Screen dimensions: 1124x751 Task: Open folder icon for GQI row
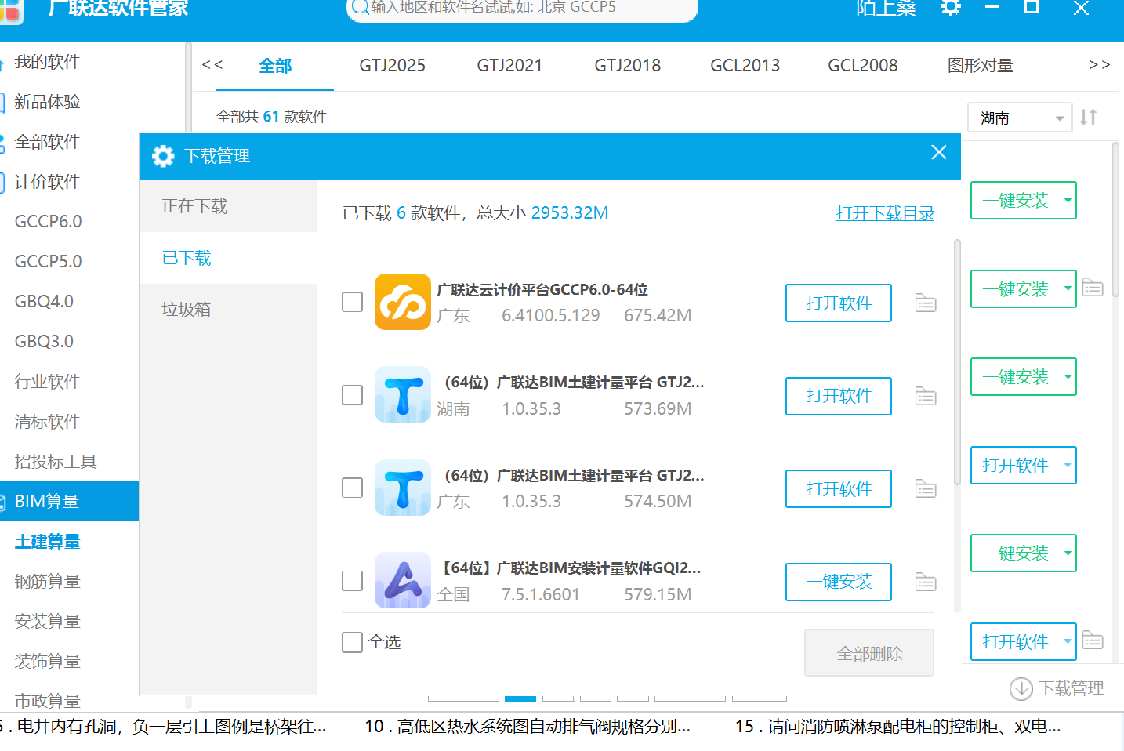click(926, 582)
